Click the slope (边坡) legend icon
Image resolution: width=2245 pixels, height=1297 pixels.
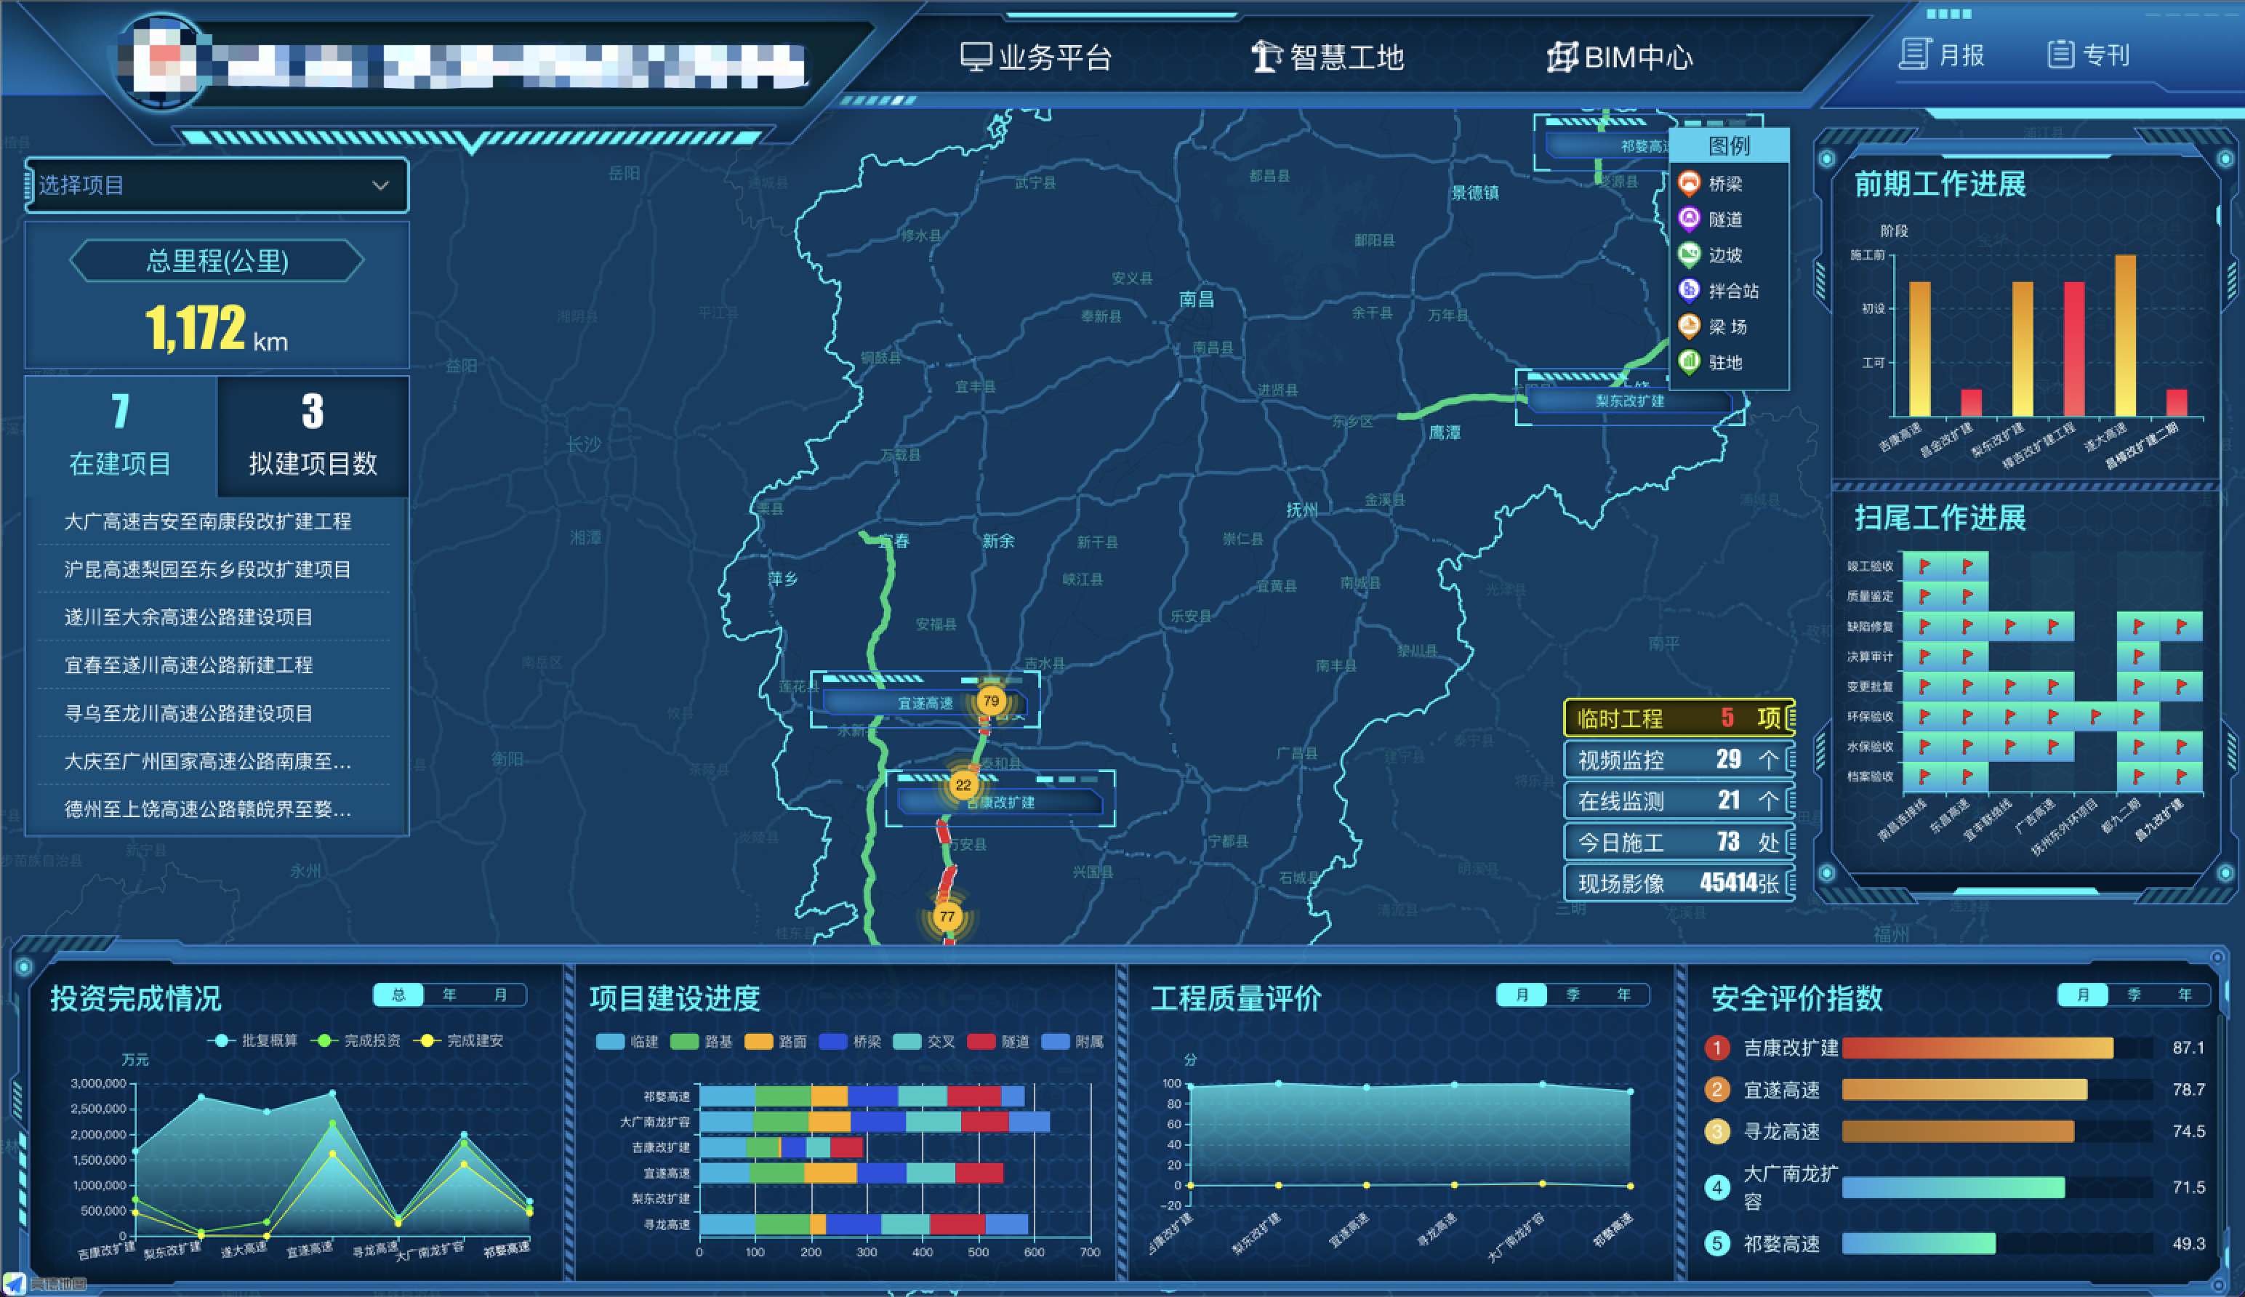click(x=1688, y=254)
